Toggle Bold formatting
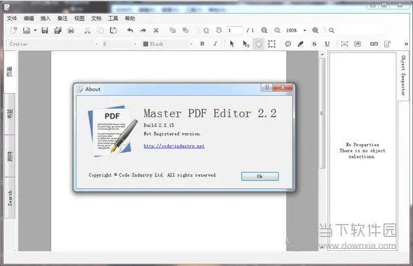 [202, 43]
